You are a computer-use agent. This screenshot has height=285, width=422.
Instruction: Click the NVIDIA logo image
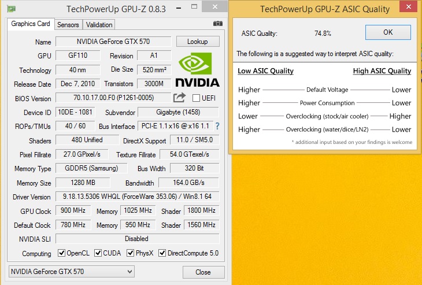(x=198, y=70)
